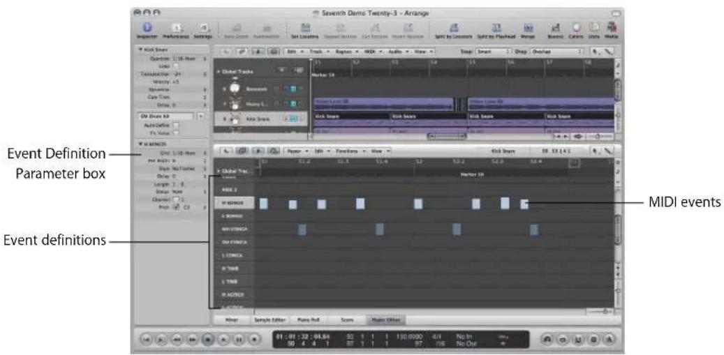Click the Set Locators toolbar icon

[304, 28]
